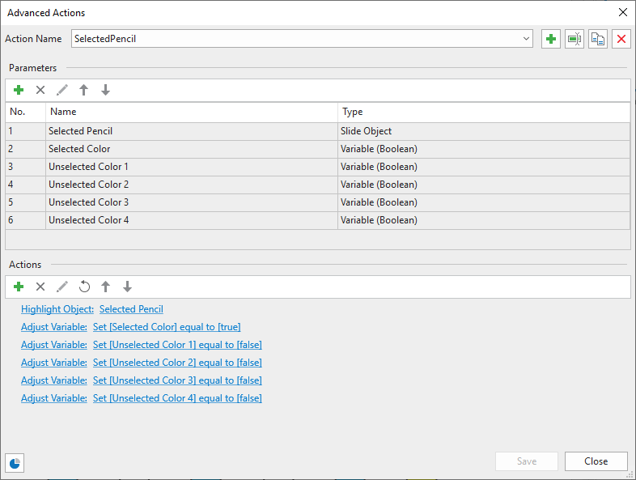636x480 pixels.
Task: Add a new advanced action
Action: point(551,39)
